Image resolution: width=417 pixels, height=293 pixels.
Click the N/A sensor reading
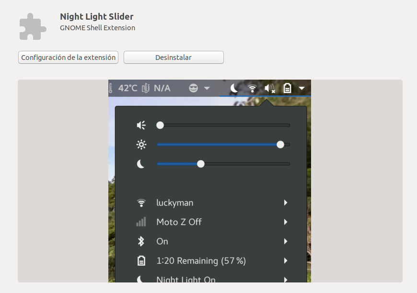click(162, 88)
